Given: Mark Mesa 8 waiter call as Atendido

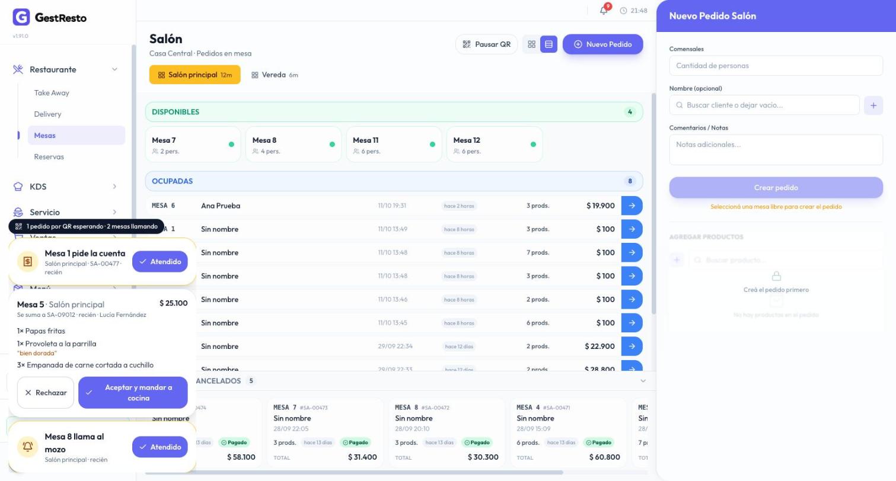Looking at the screenshot, I should (160, 447).
